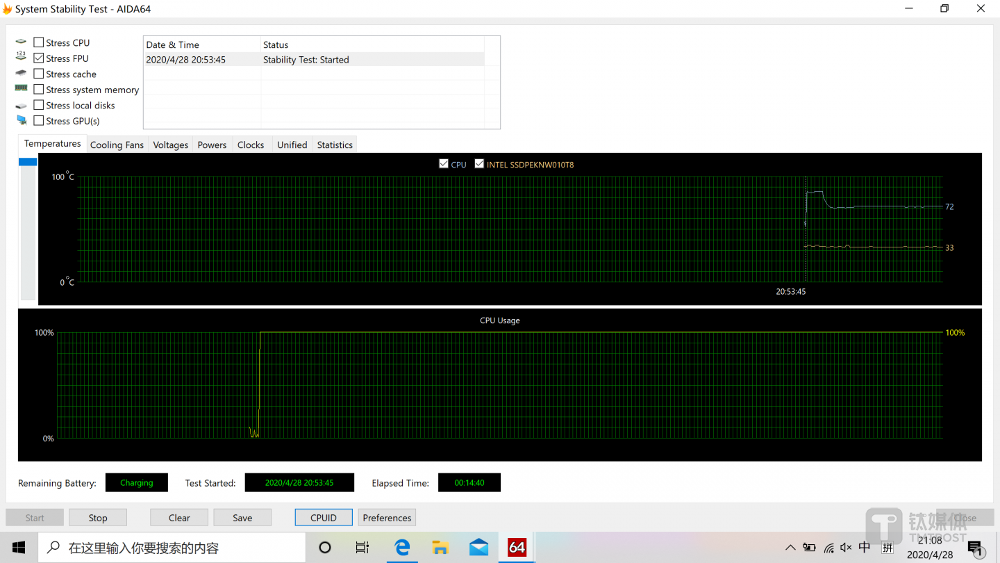
Task: Enable the Stress CPU checkbox
Action: pyautogui.click(x=39, y=43)
